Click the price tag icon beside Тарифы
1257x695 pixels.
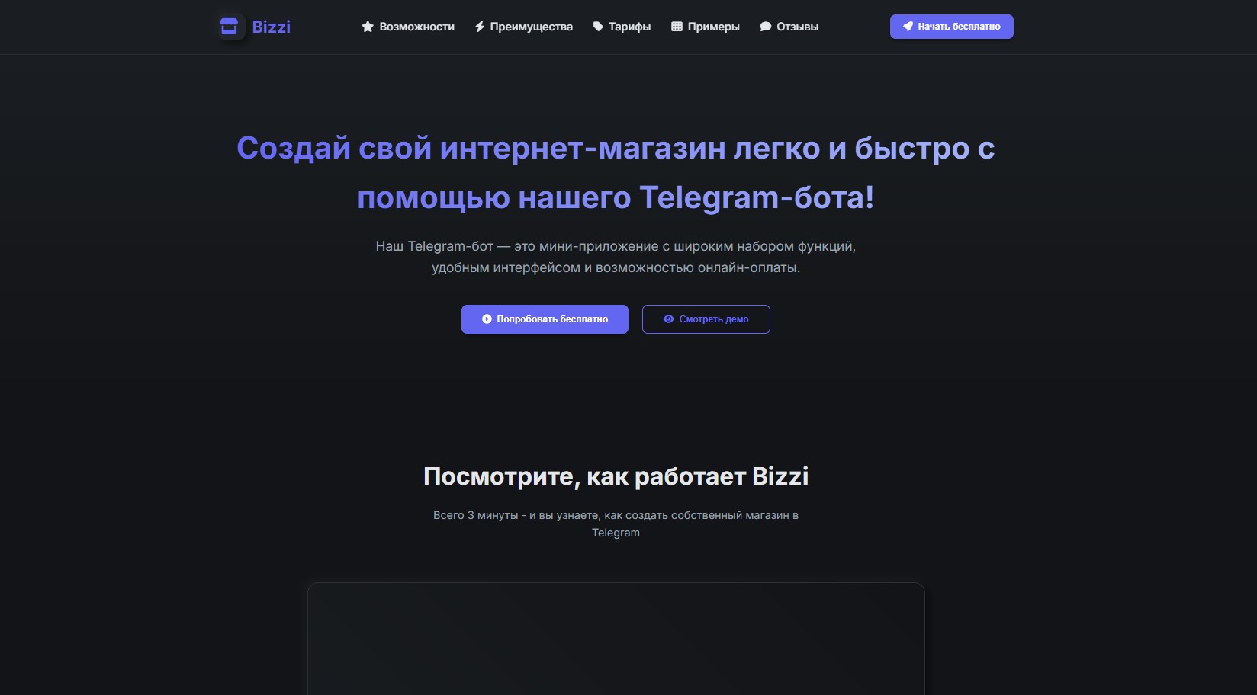point(598,27)
